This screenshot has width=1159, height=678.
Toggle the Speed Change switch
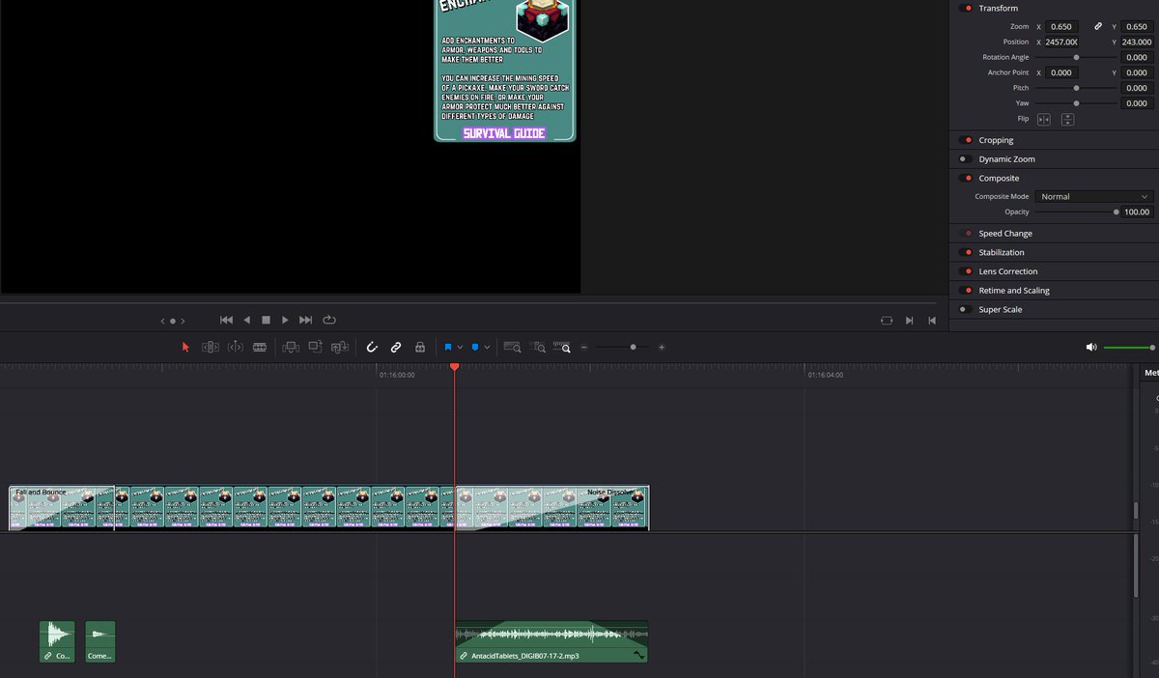(x=966, y=234)
